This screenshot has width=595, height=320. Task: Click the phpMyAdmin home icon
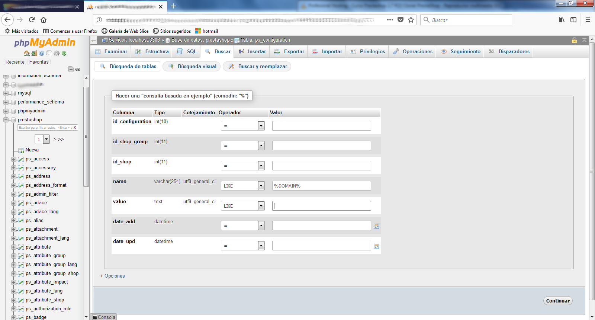pyautogui.click(x=26, y=54)
